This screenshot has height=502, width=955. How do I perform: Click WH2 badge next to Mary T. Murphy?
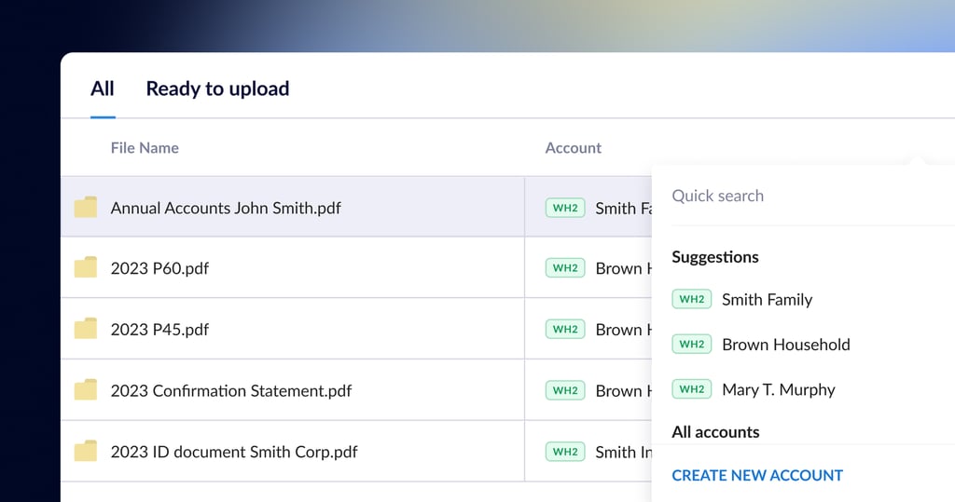[x=691, y=389]
